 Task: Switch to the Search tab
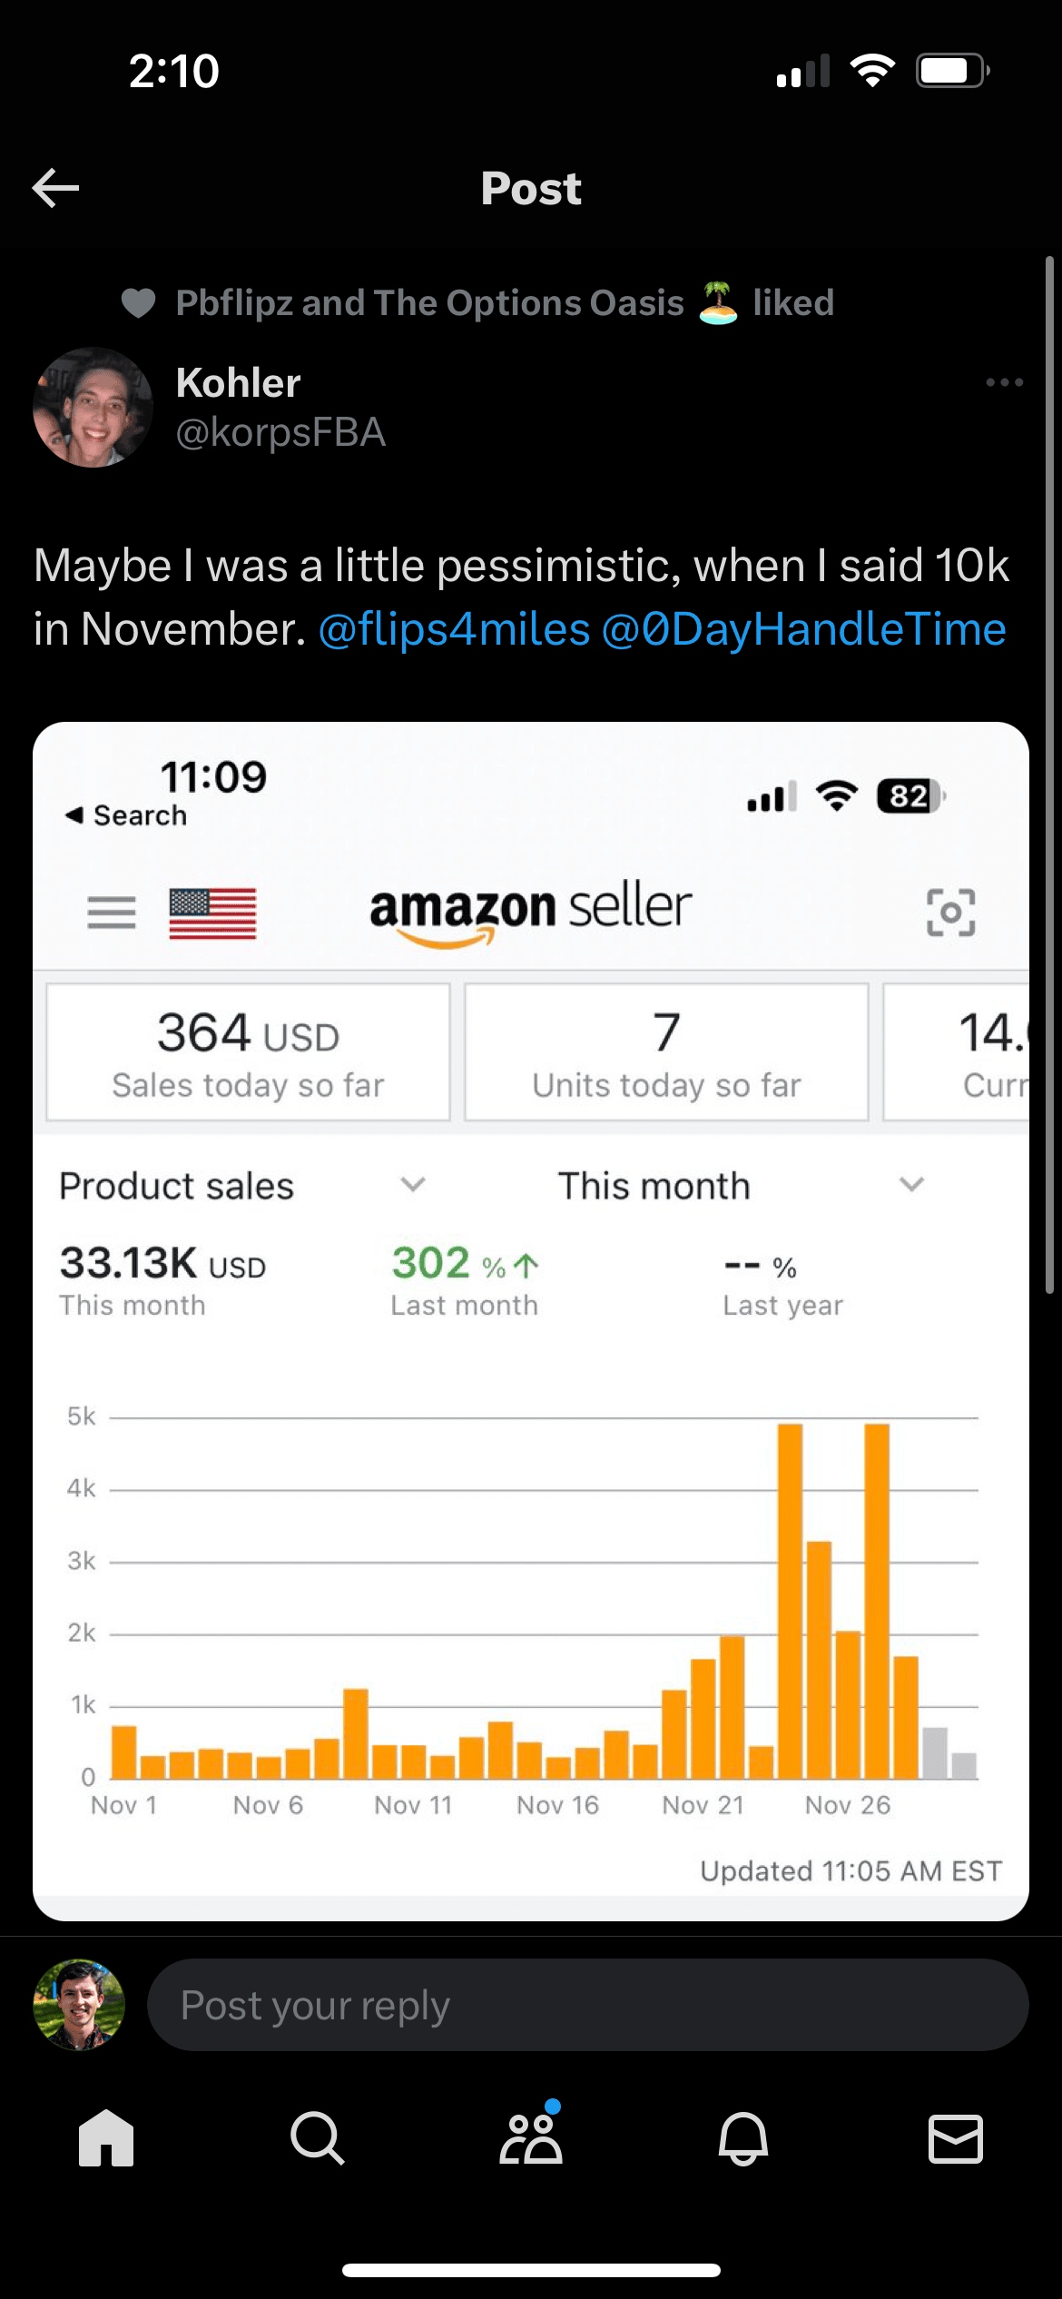(318, 2138)
